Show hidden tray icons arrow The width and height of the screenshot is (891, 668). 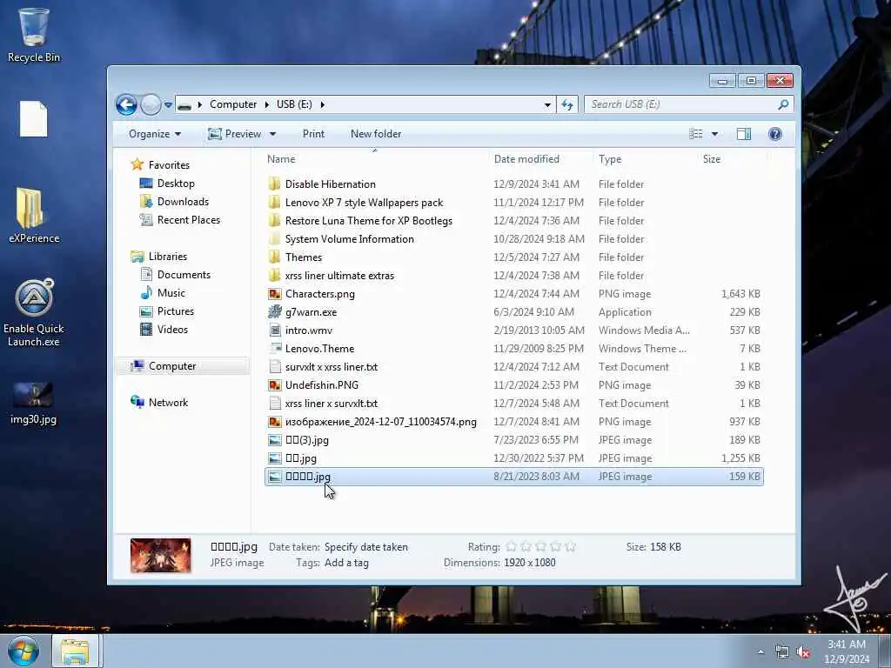[x=760, y=652]
